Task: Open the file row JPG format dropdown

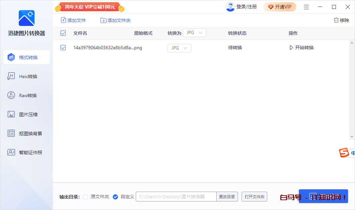Action: 179,48
